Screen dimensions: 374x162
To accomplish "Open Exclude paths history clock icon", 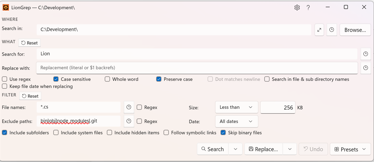I will tap(129, 121).
